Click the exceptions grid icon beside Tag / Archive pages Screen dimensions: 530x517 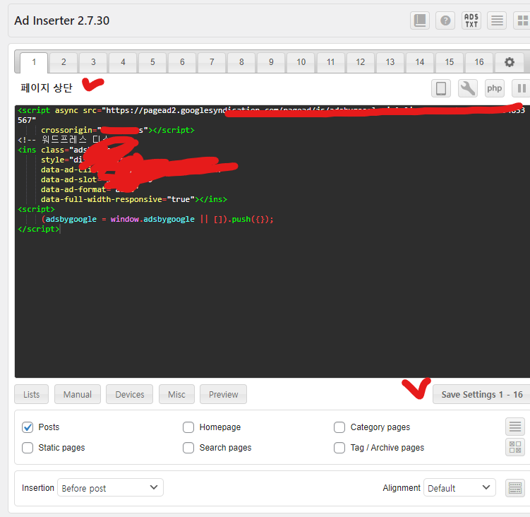[x=515, y=447]
